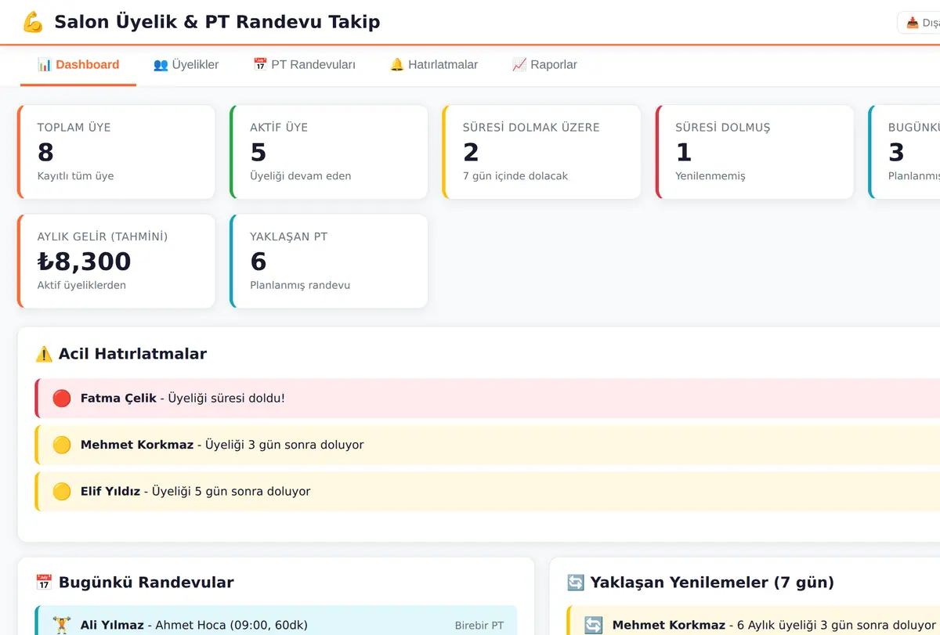Click the Aylık Gelir ₺8,300 card

pyautogui.click(x=116, y=261)
